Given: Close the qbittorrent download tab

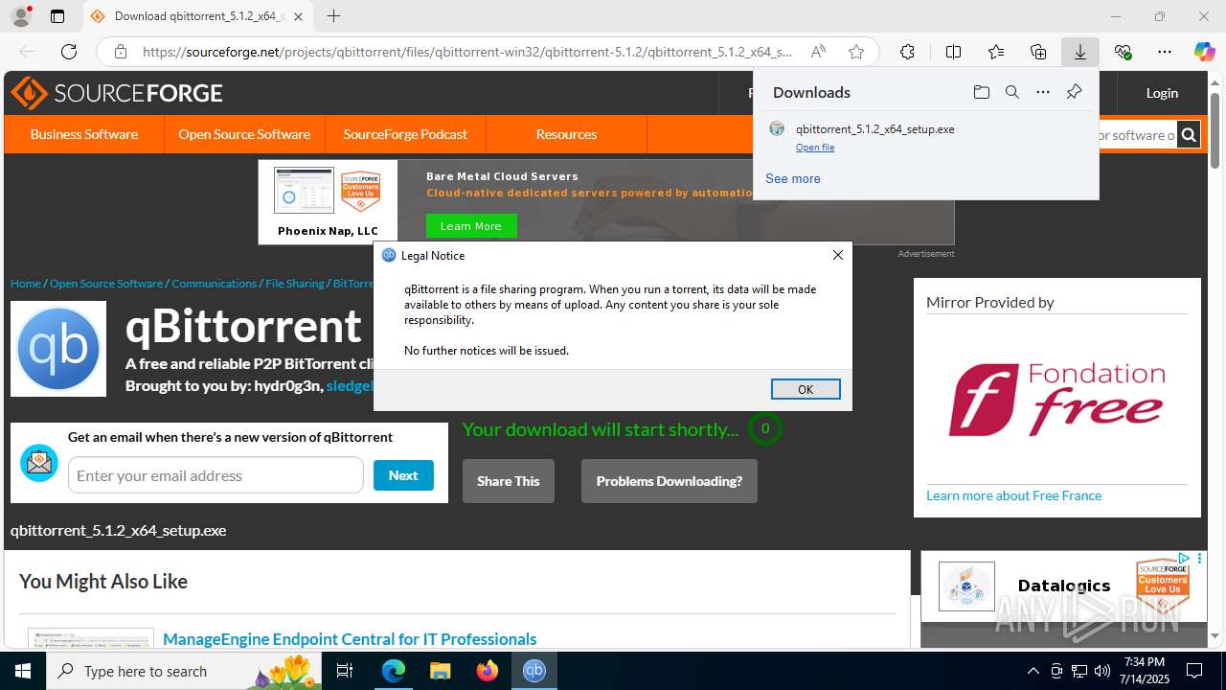Looking at the screenshot, I should point(298,16).
